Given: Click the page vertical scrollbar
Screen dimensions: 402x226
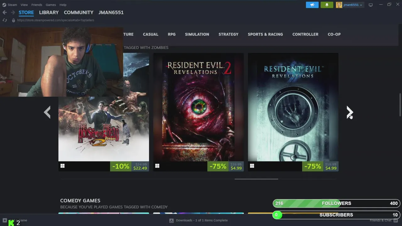Looking at the screenshot, I should click(400, 105).
